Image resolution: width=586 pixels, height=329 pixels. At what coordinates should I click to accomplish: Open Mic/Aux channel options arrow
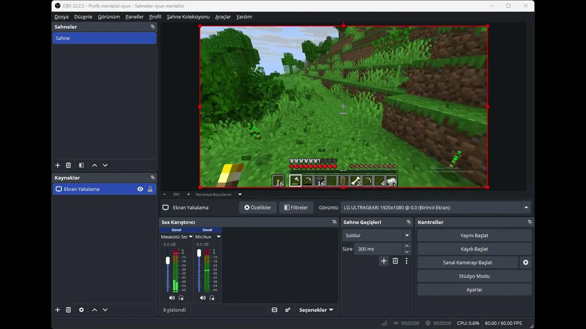pyautogui.click(x=218, y=237)
